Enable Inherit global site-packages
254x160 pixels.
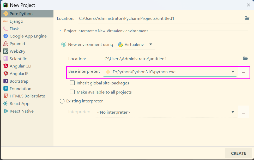click(x=72, y=83)
